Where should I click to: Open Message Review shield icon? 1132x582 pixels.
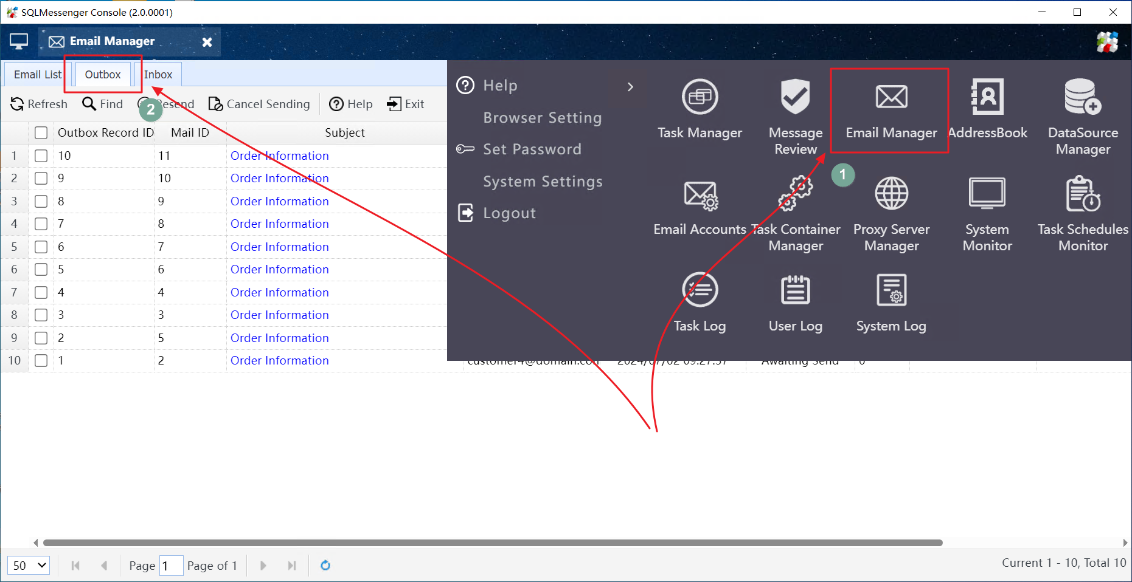click(796, 97)
